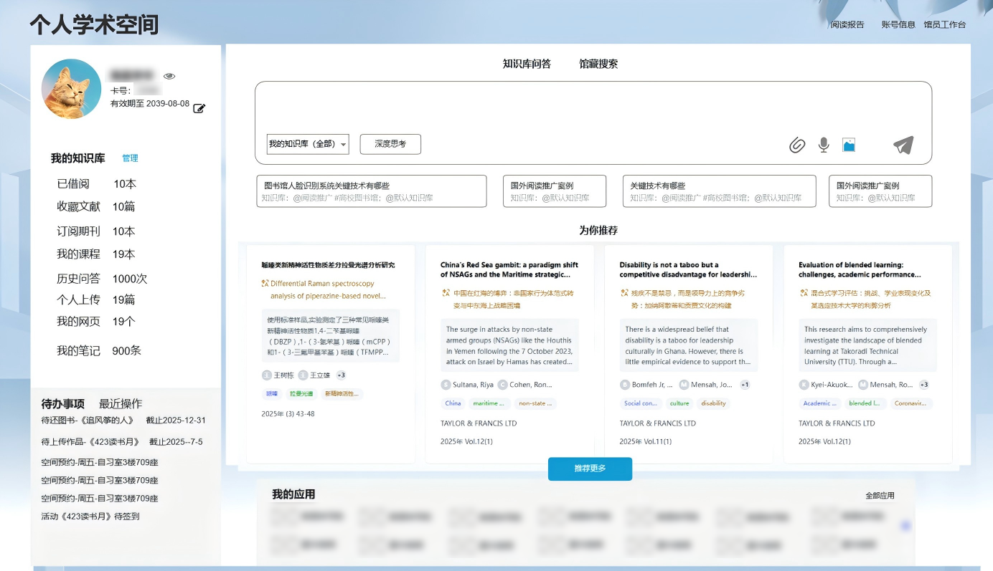Image resolution: width=993 pixels, height=571 pixels.
Task: Expand the +3 extra authors on the Raman article
Action: (x=343, y=375)
